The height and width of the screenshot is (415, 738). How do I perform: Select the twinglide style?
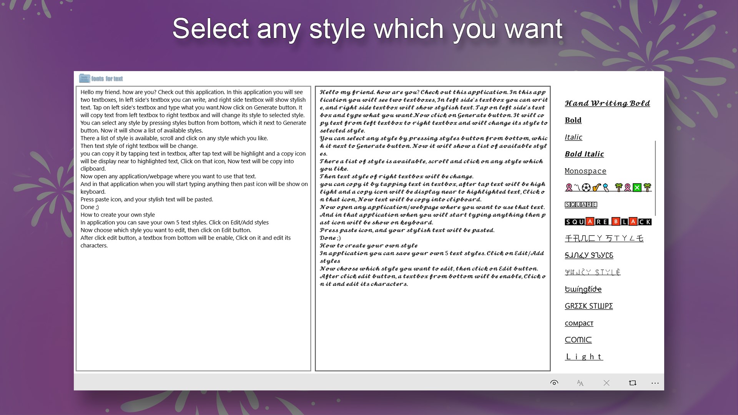point(583,289)
